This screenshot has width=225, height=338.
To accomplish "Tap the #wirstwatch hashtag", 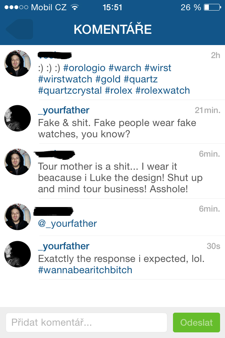I will click(x=65, y=79).
